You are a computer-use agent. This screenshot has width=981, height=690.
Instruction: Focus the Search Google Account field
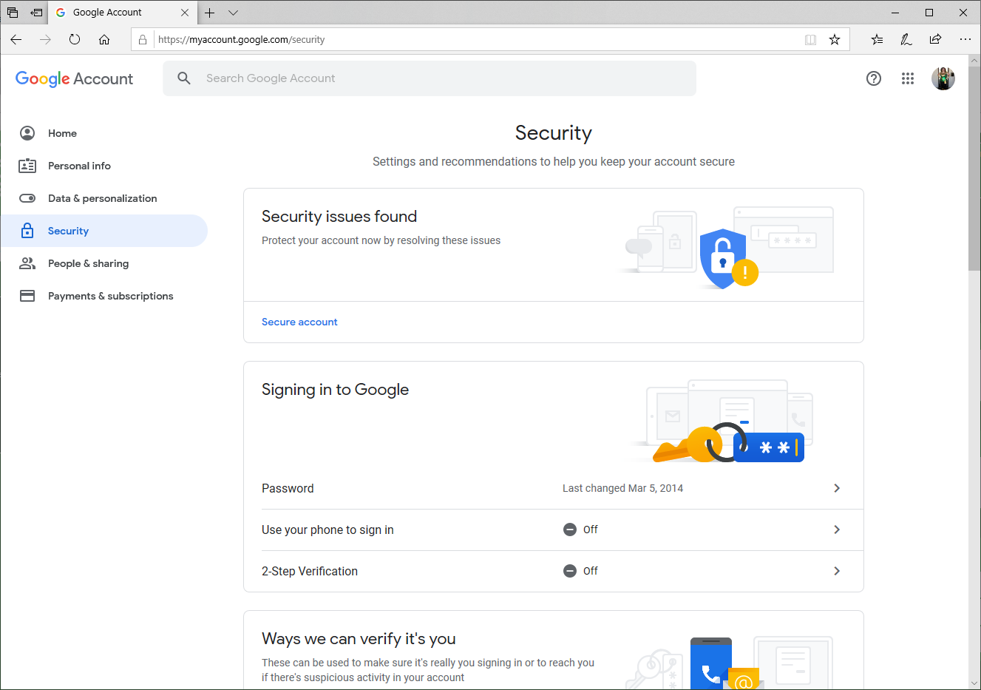tap(430, 78)
